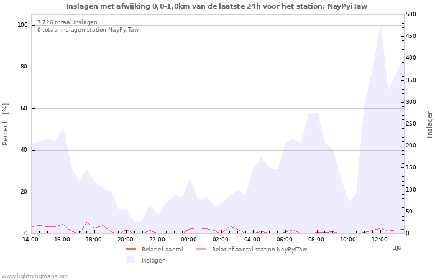
Task: Click the chart title mentioning station NayPyiTaw
Action: [x=217, y=6]
